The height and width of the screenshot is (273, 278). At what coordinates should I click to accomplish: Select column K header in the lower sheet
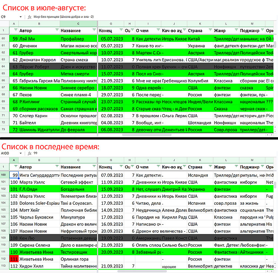click(x=200, y=160)
